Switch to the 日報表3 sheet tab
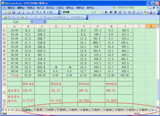 point(50,110)
